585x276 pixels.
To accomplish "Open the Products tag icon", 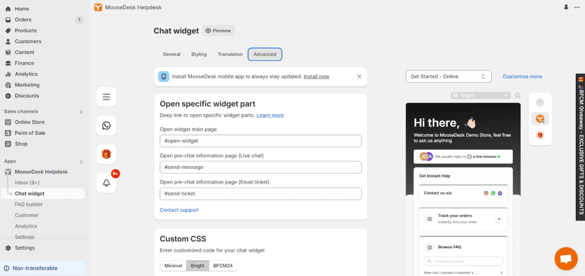I will click(8, 31).
